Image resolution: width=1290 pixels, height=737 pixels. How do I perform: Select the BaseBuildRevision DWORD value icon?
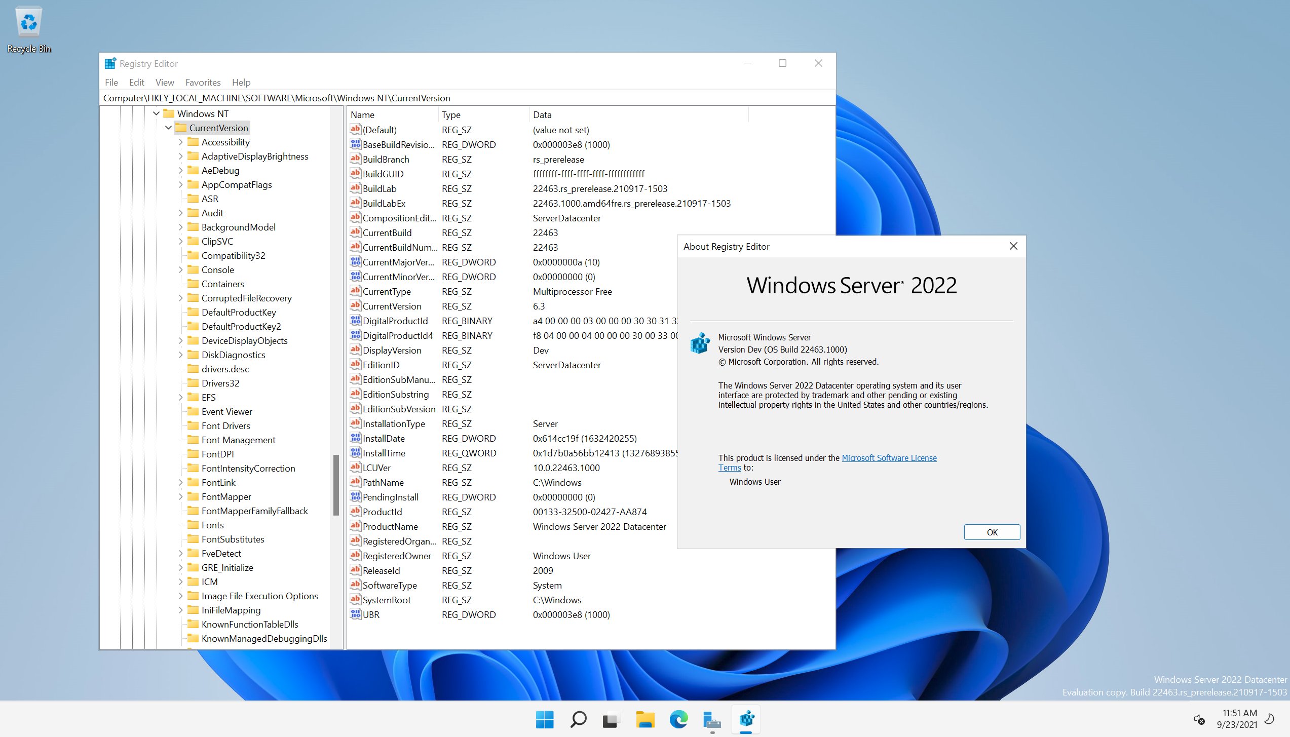pos(356,144)
